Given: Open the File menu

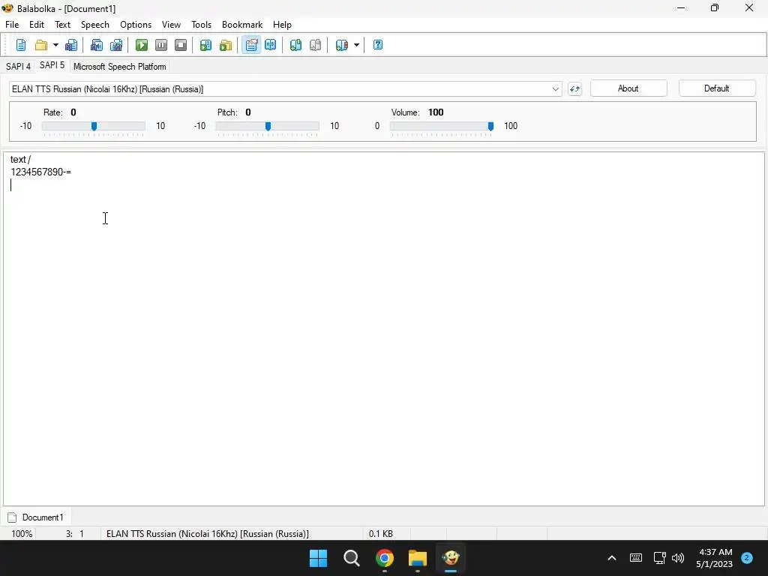Looking at the screenshot, I should tap(12, 25).
